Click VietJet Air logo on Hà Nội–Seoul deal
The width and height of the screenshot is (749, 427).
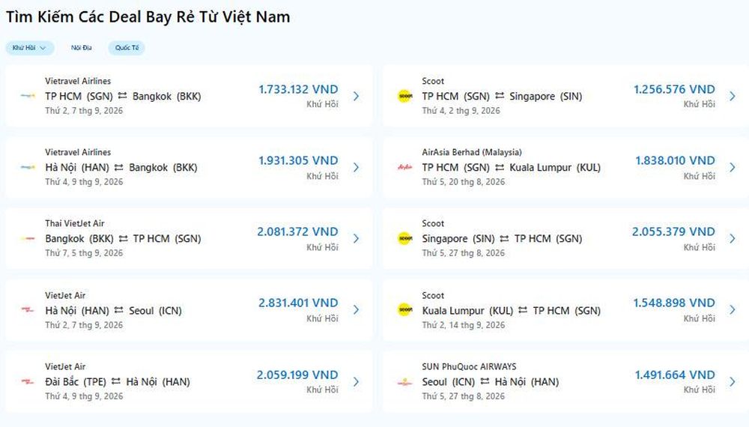click(28, 309)
